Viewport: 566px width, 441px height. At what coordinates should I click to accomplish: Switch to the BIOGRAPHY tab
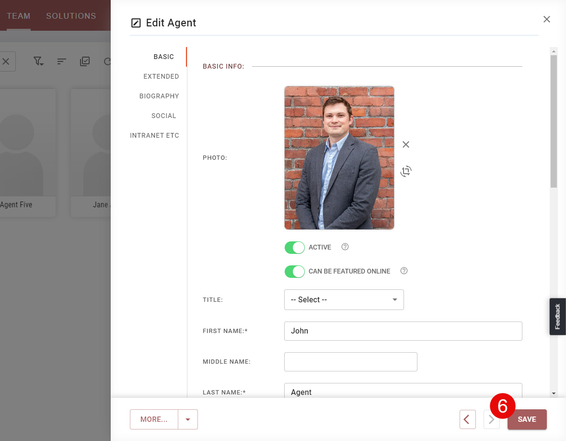pos(159,96)
